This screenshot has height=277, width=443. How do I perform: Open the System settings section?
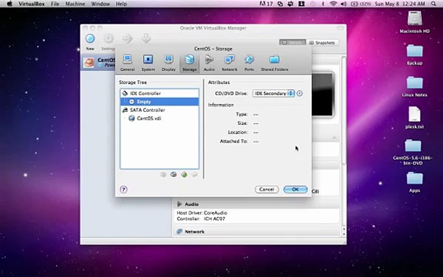(x=148, y=63)
